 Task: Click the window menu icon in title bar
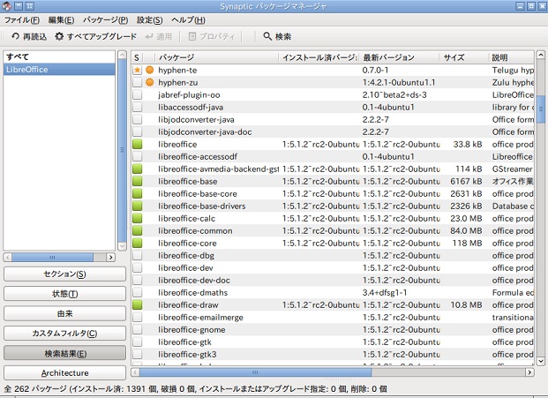point(7,6)
